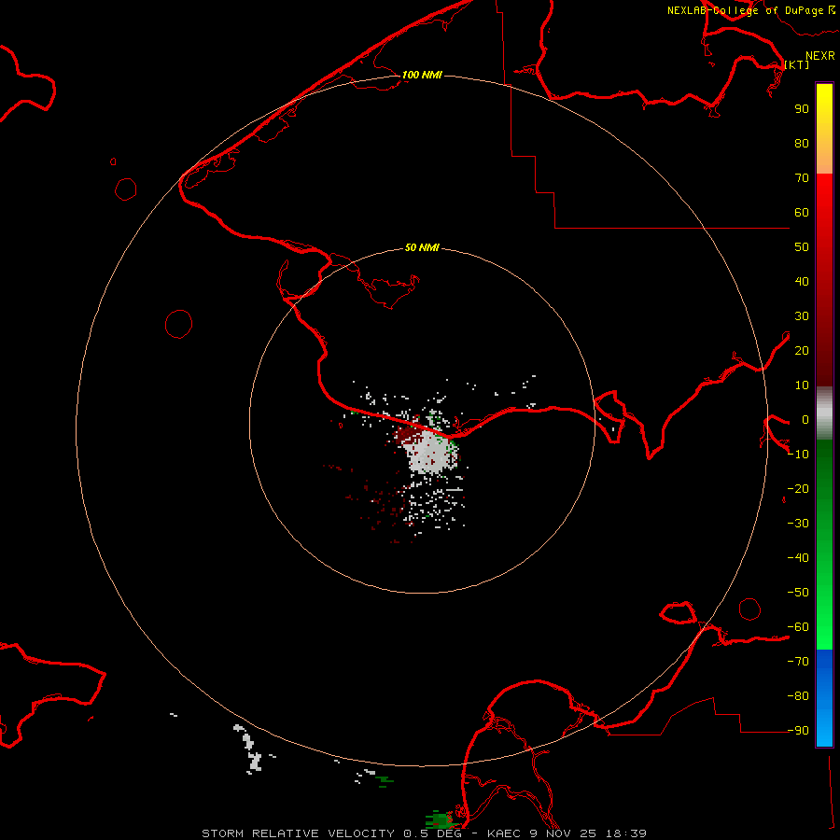Image resolution: width=840 pixels, height=840 pixels.
Task: Click the positive "80" scale value
Action: 802,143
